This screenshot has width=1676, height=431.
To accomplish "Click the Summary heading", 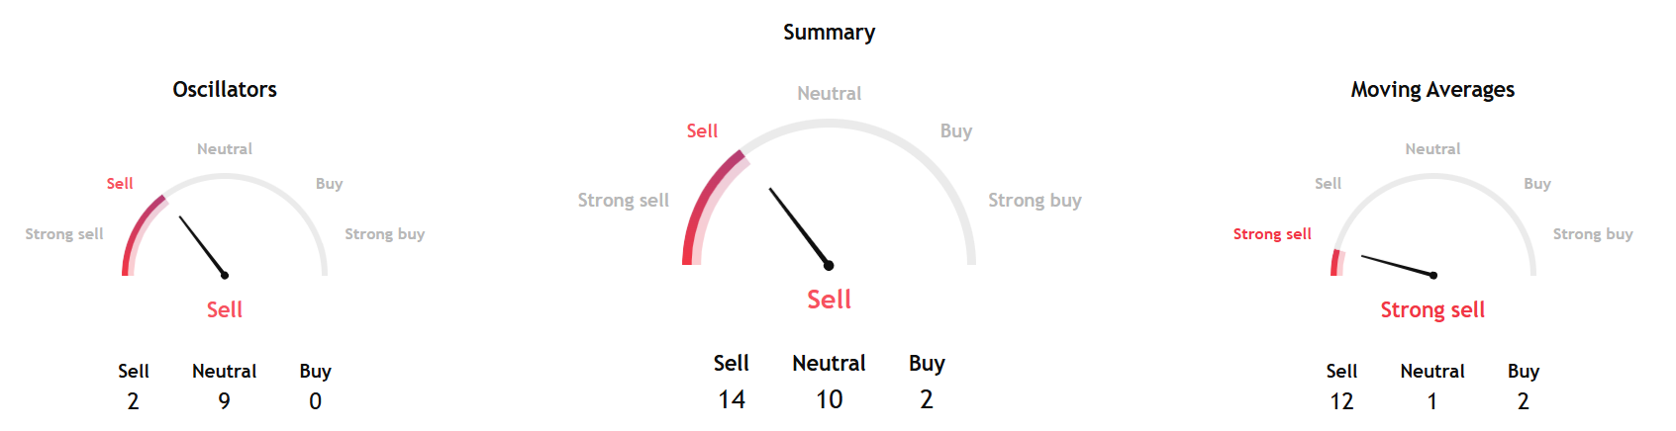I will 829,33.
